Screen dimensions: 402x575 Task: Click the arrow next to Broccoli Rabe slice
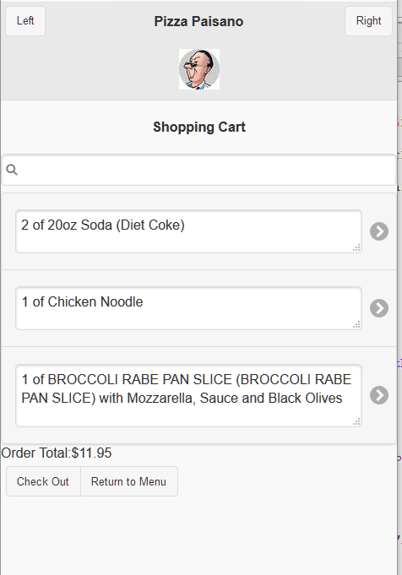(379, 395)
